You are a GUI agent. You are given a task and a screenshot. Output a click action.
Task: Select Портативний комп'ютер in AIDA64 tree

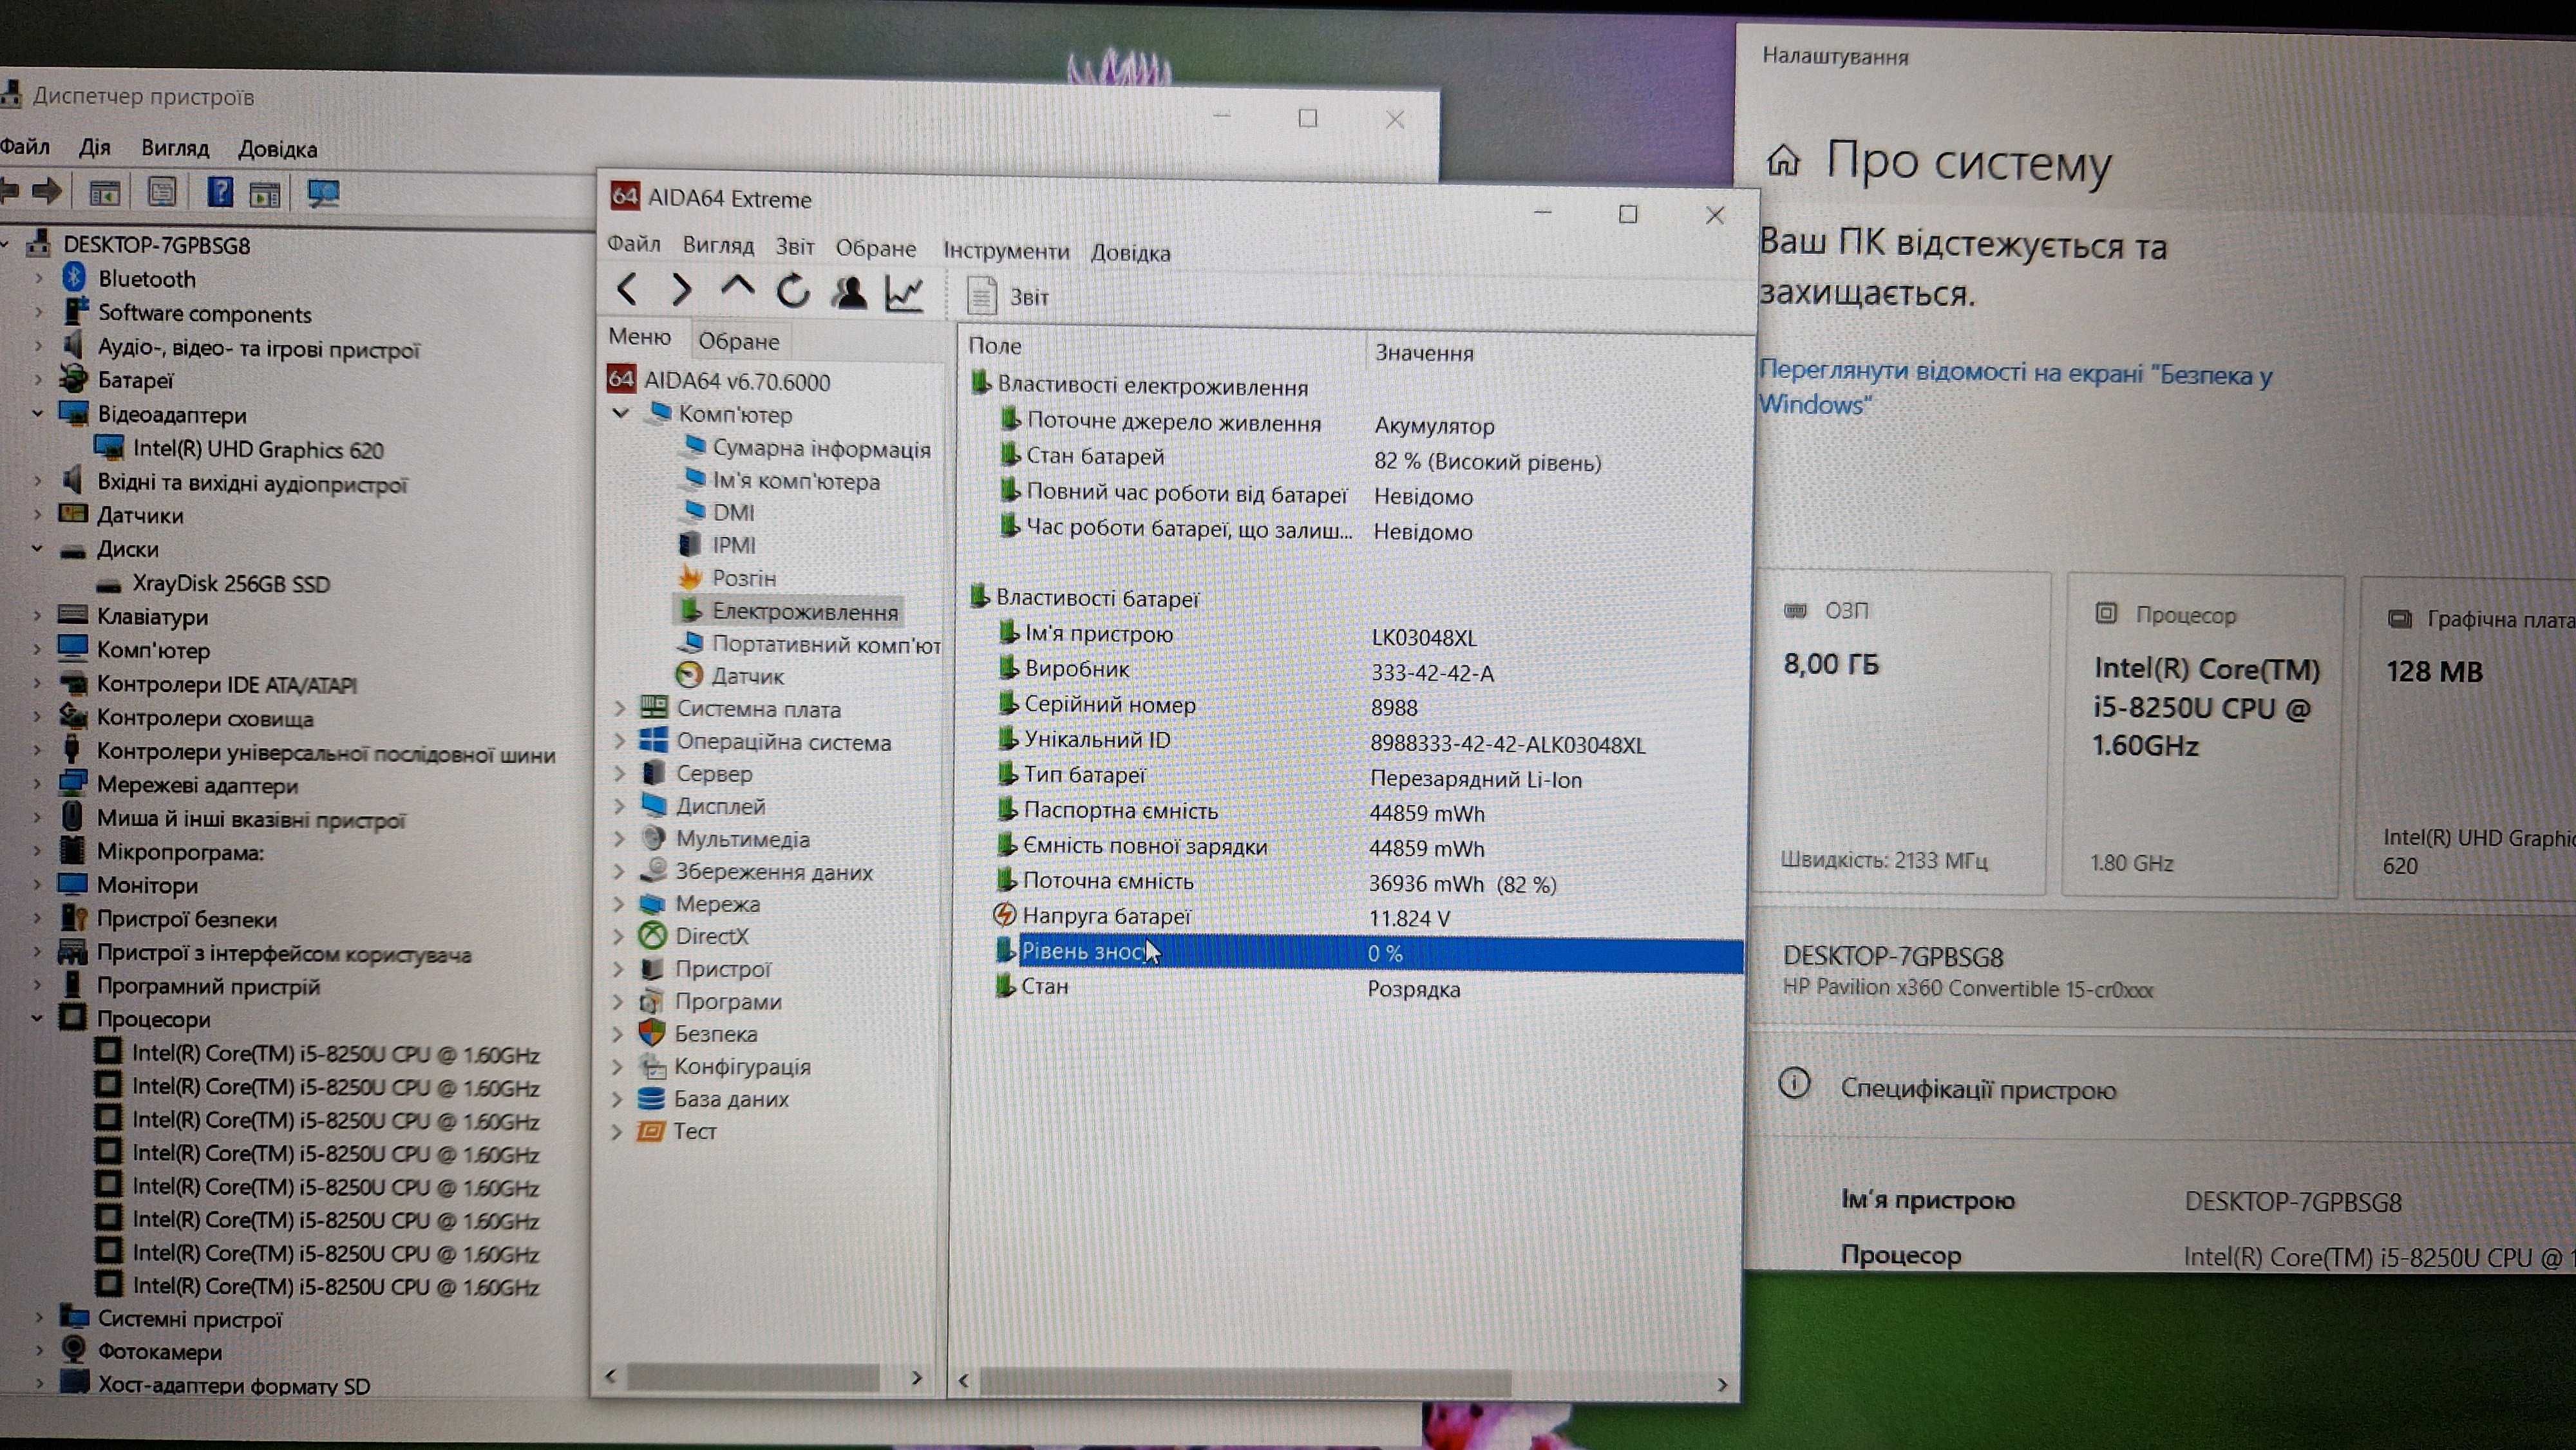coord(825,645)
